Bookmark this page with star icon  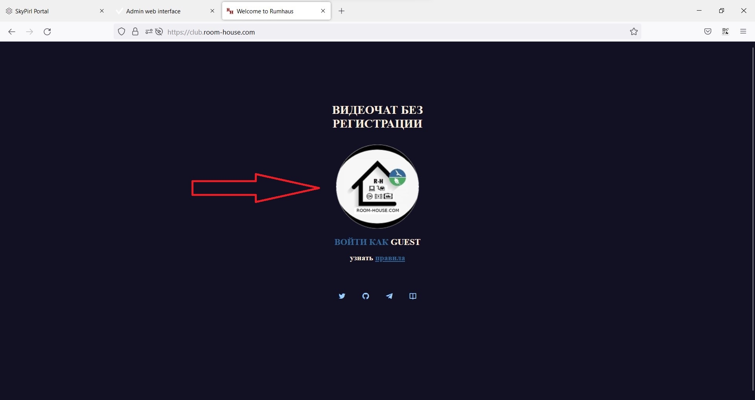click(634, 32)
